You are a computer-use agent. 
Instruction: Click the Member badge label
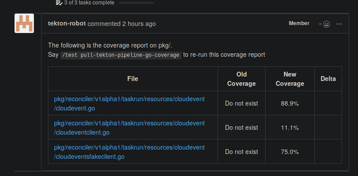click(x=299, y=23)
